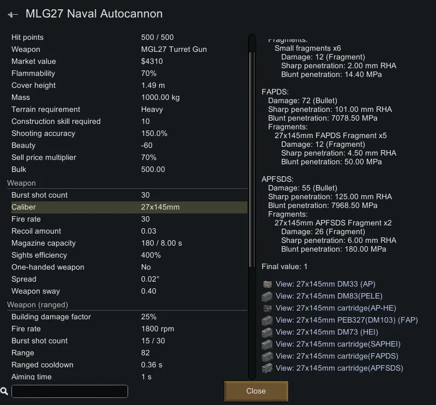Click the PEB327 (DM103) FAP ammo icon
The image size is (436, 405).
click(267, 320)
